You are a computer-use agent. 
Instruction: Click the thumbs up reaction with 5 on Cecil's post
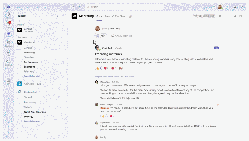click(x=98, y=68)
